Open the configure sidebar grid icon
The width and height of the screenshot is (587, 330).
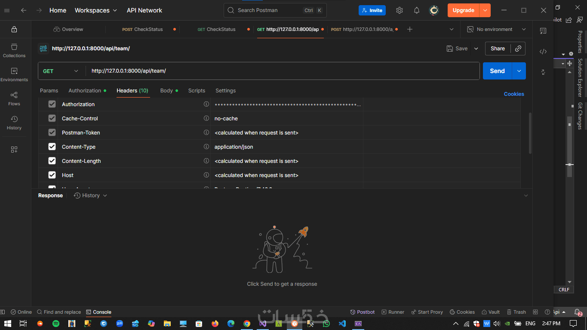click(x=14, y=150)
